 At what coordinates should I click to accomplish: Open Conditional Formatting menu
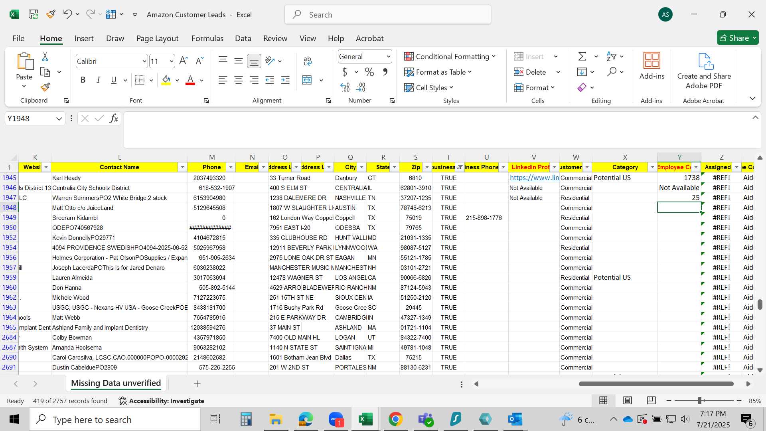point(450,57)
